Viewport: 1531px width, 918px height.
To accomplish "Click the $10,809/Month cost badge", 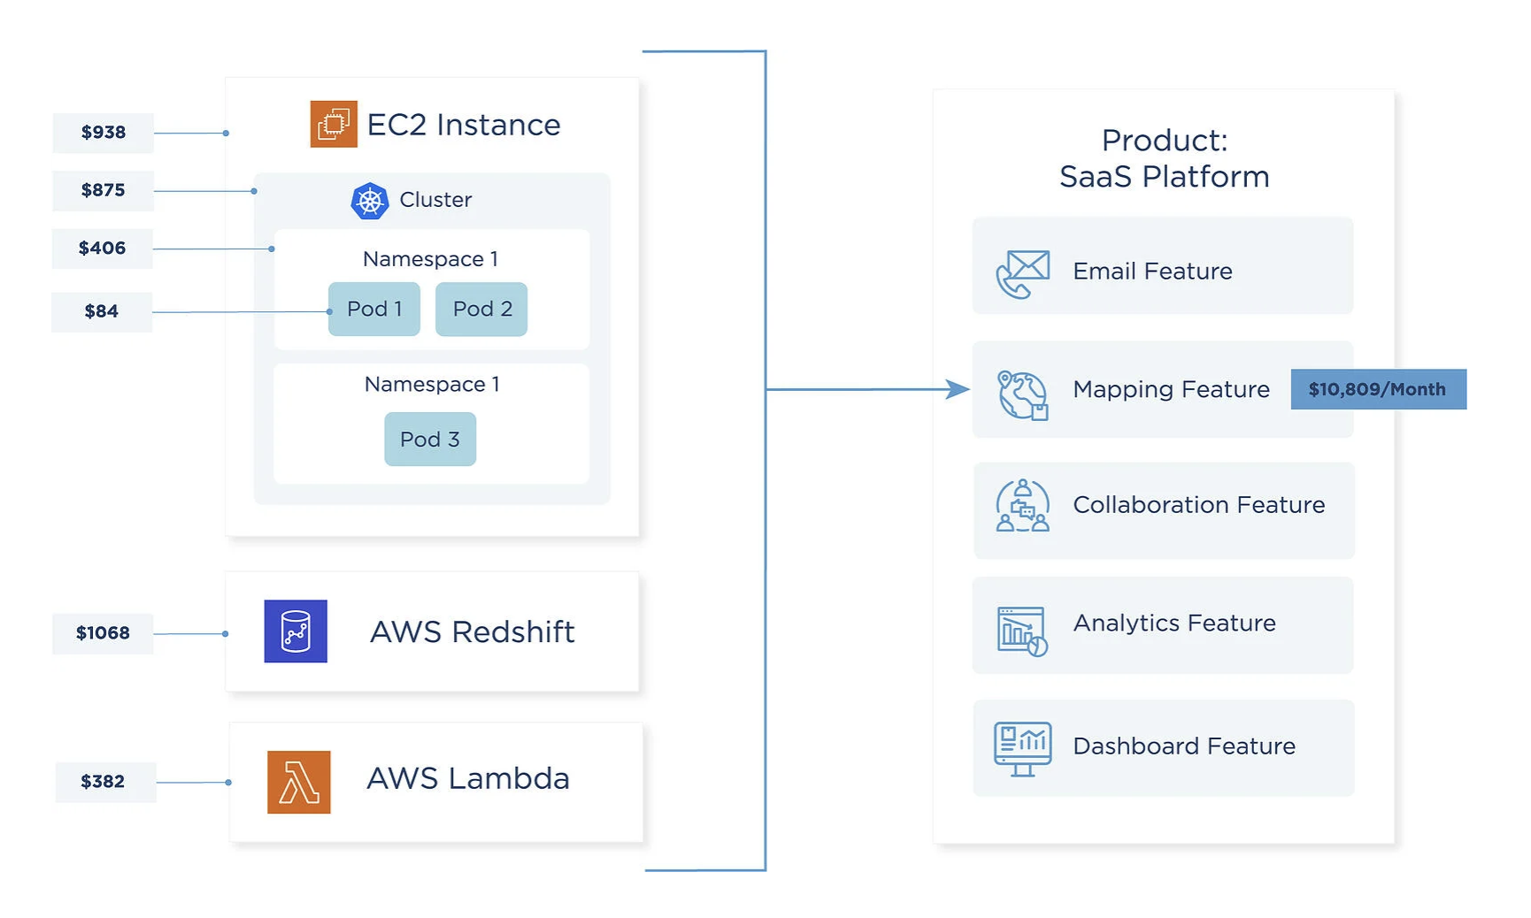I will [x=1377, y=389].
